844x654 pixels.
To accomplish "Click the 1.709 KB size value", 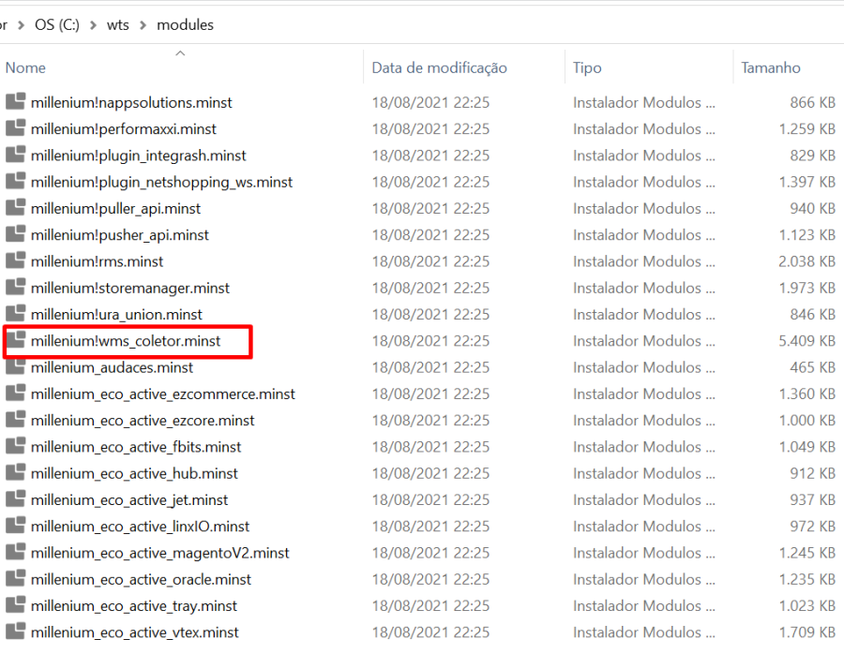I will [806, 632].
